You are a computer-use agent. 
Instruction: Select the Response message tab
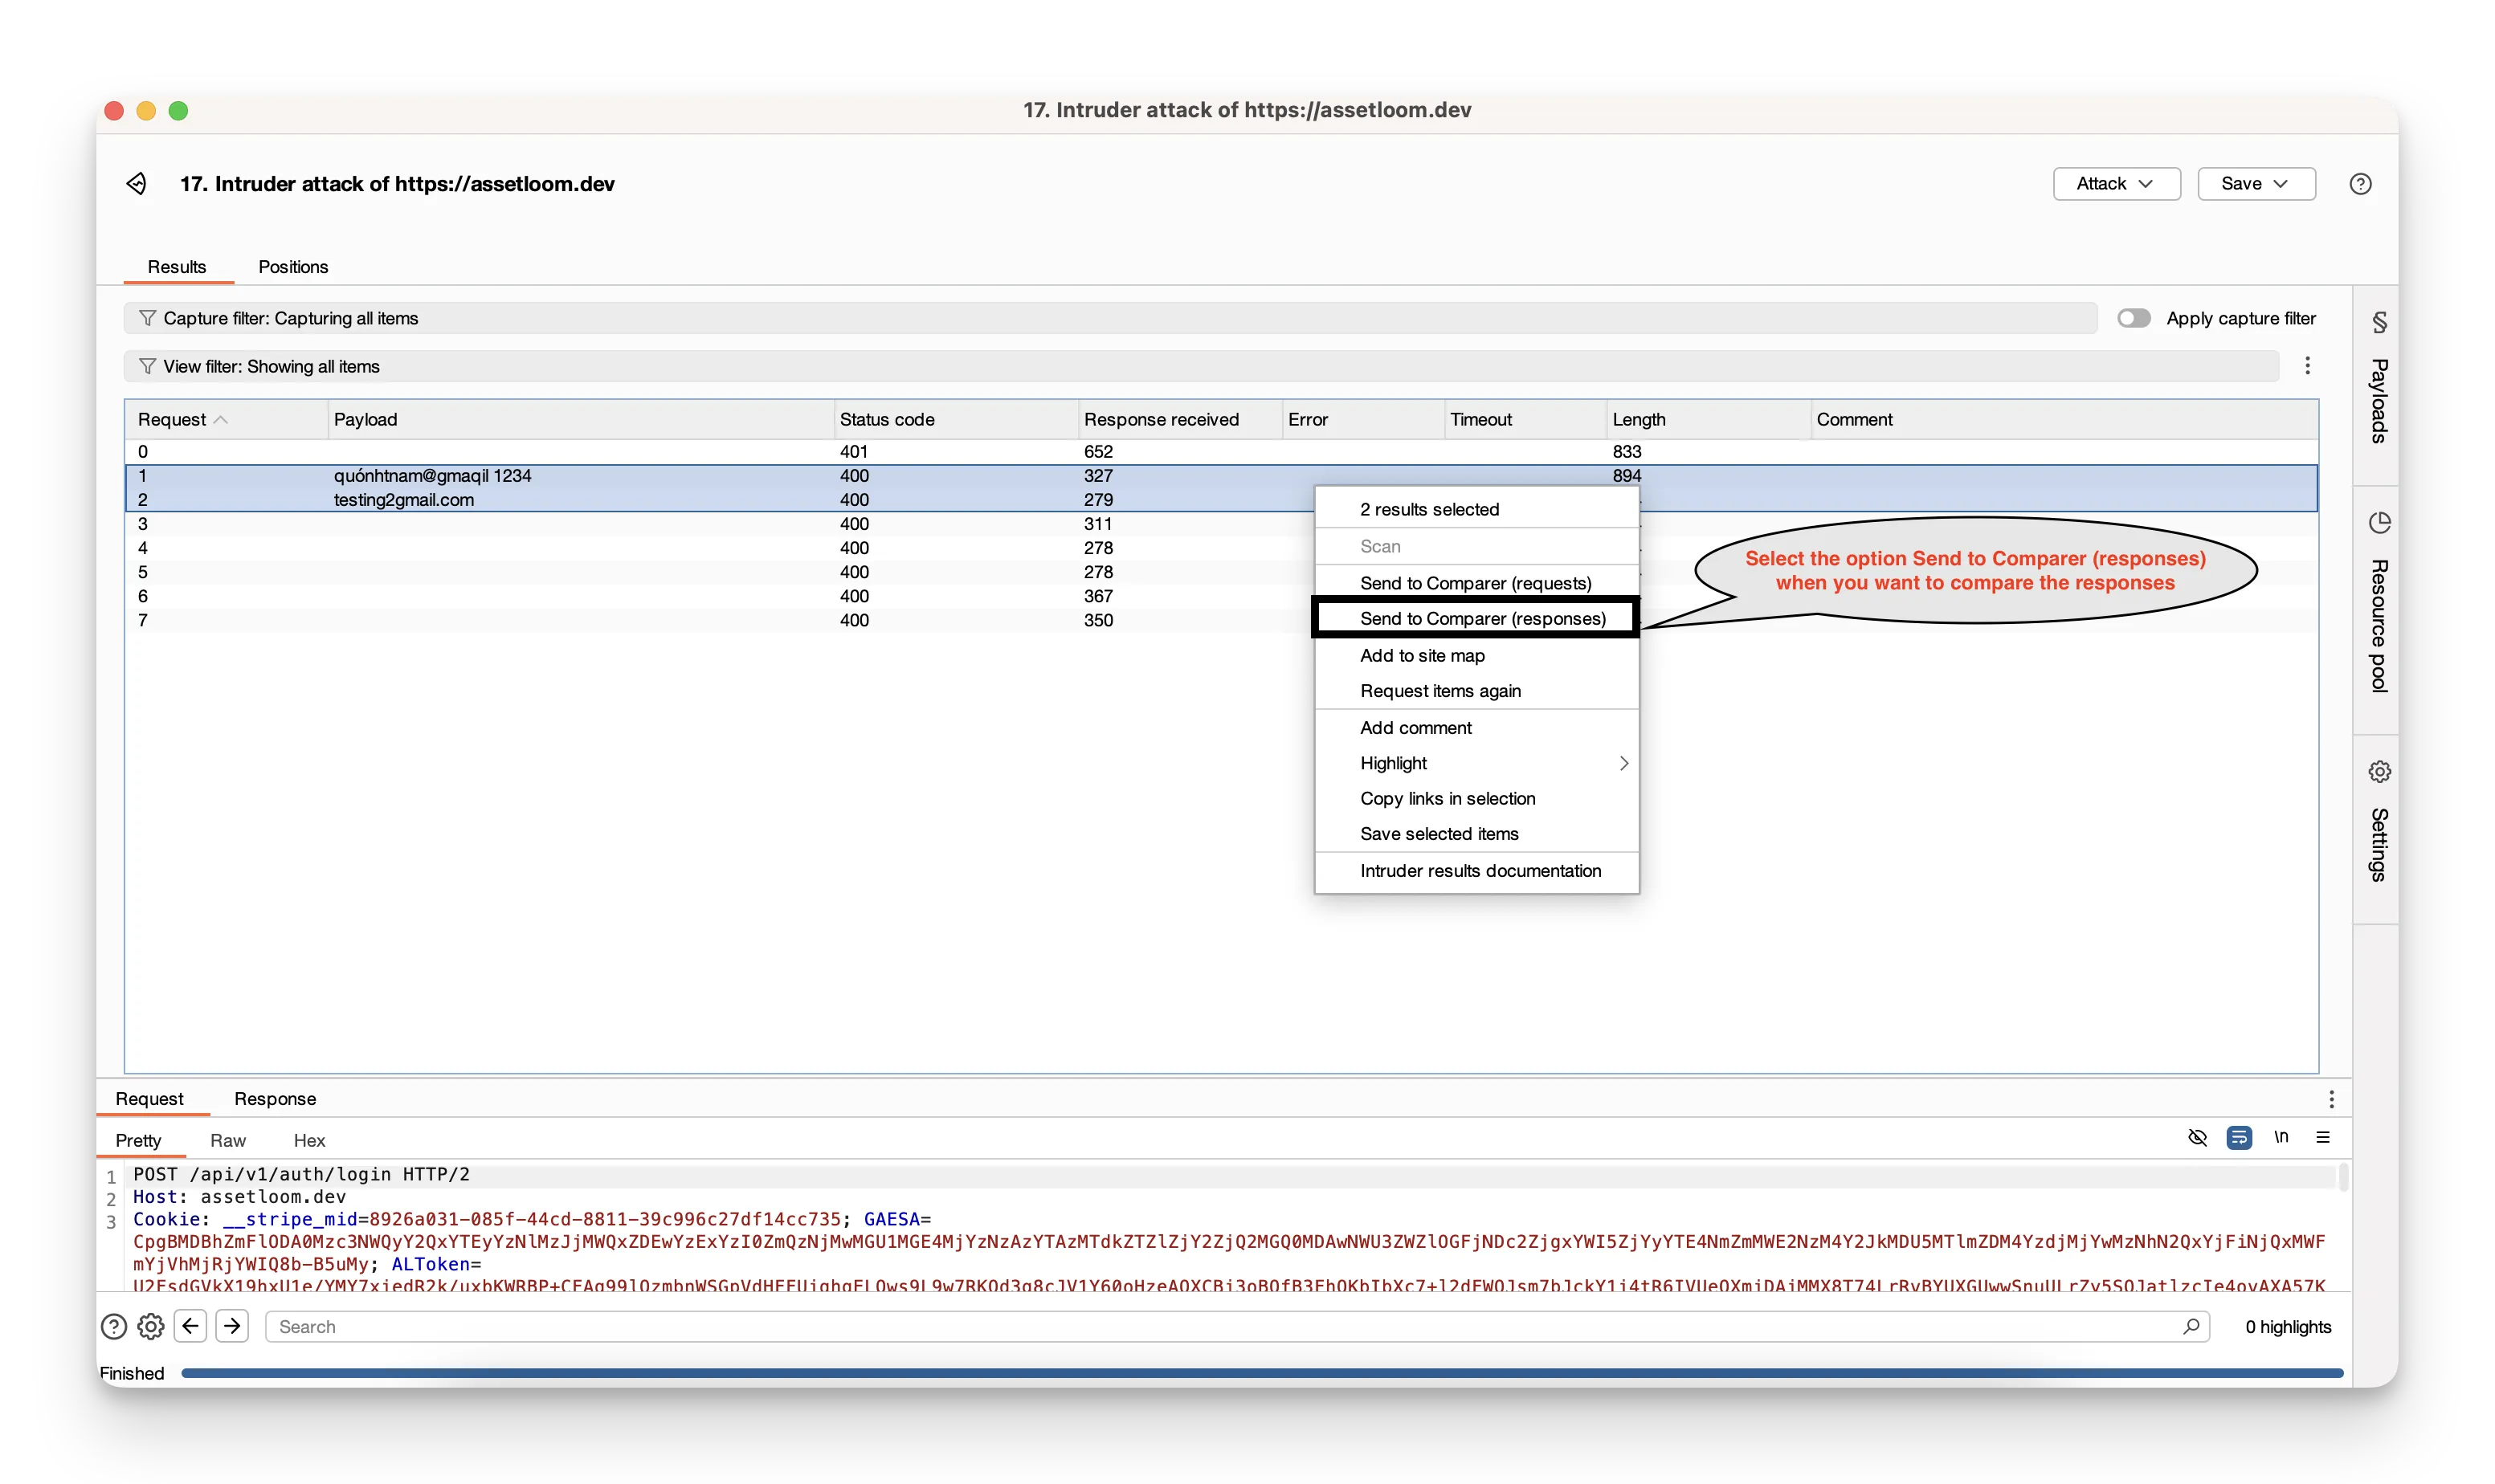coord(275,1099)
